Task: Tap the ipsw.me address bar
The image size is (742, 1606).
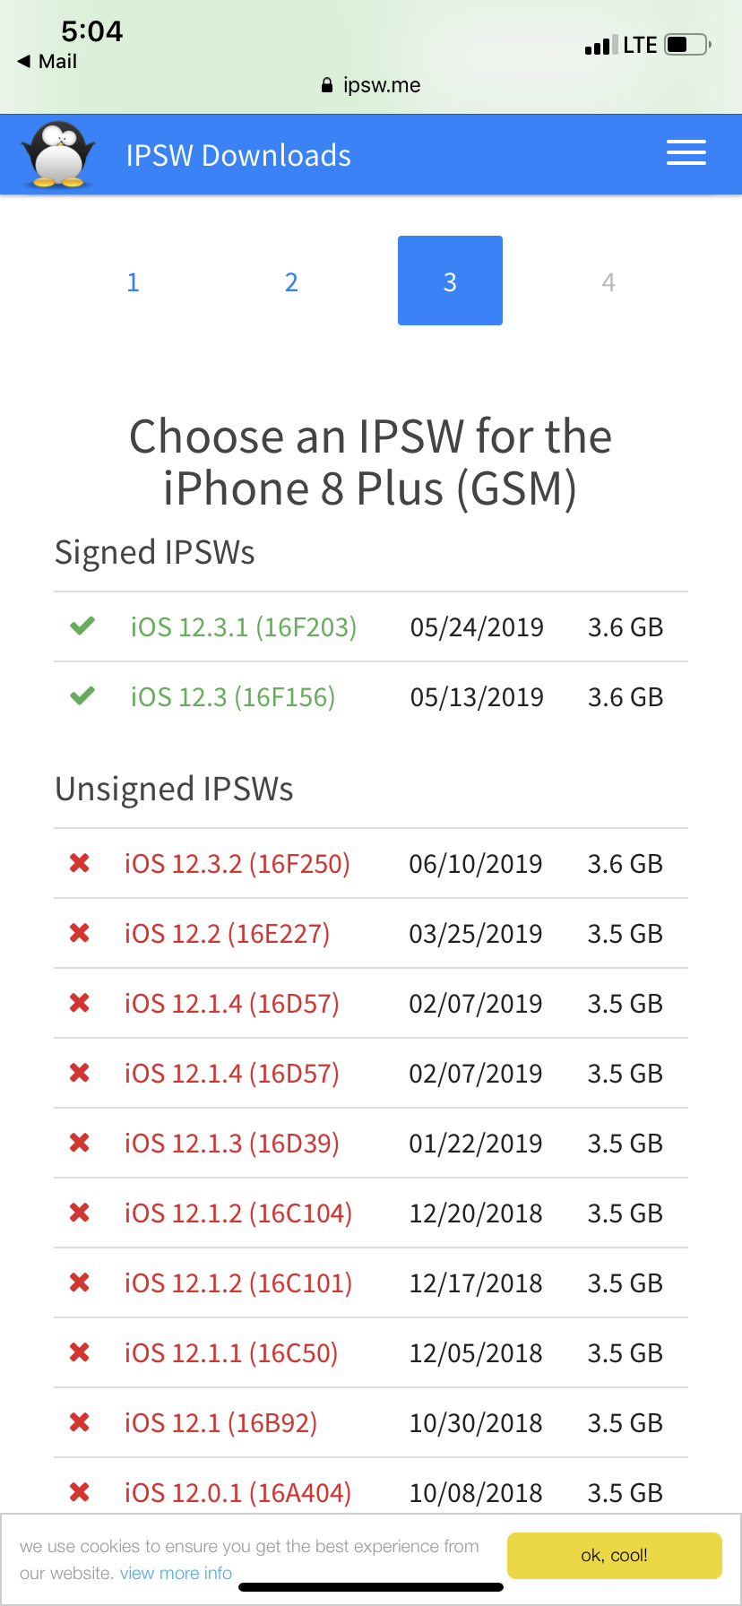Action: click(x=371, y=85)
